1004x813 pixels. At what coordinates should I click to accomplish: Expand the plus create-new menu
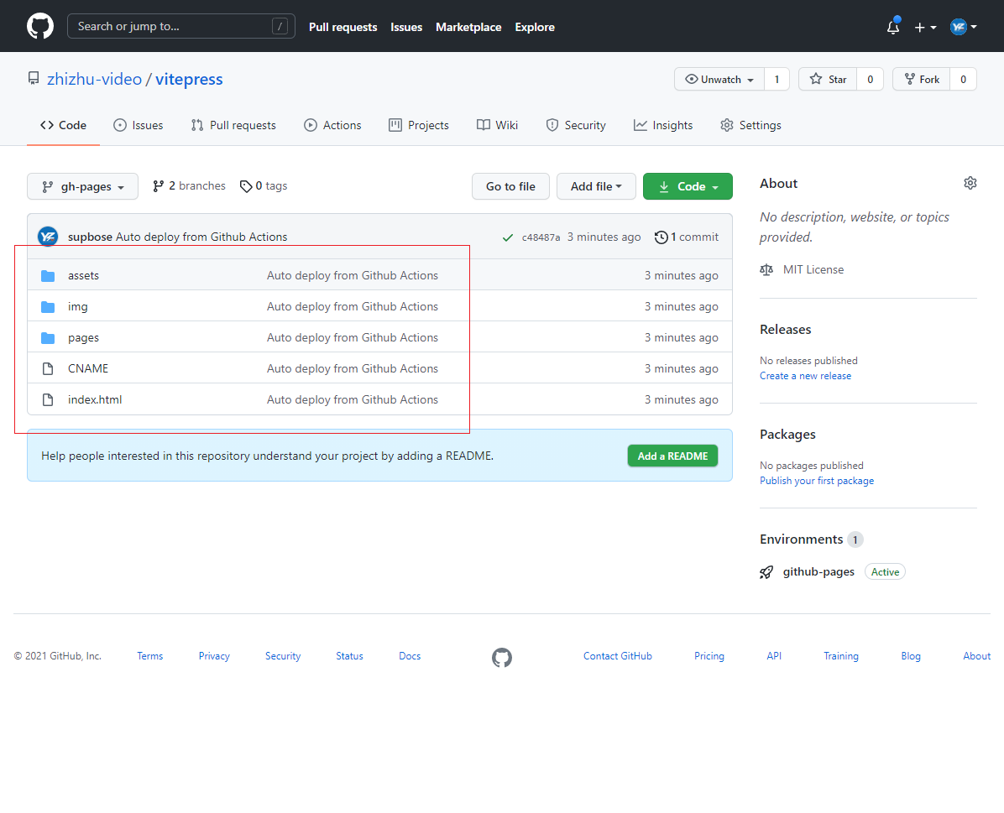[925, 27]
